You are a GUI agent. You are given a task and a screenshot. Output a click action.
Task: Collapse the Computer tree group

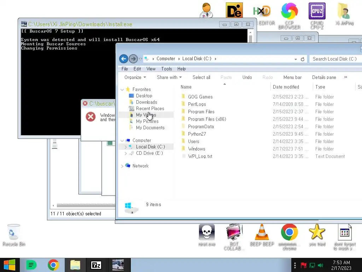point(122,141)
